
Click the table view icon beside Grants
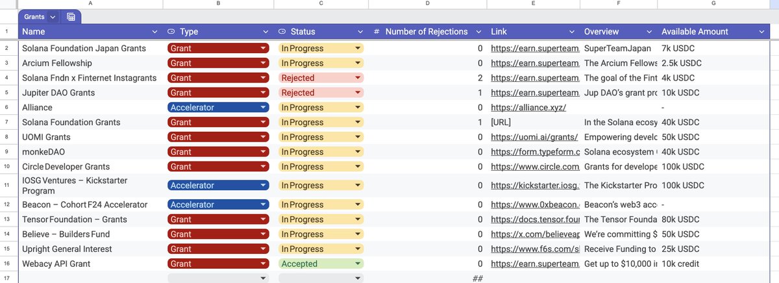[x=71, y=17]
